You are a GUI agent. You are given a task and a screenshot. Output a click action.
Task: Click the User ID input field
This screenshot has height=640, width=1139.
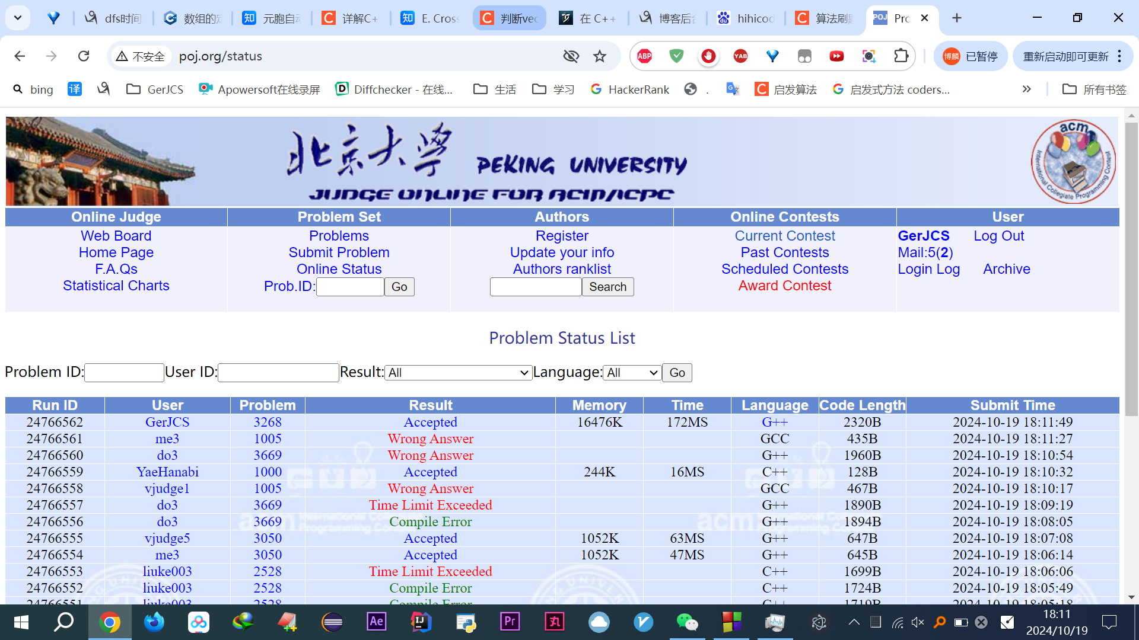(278, 373)
